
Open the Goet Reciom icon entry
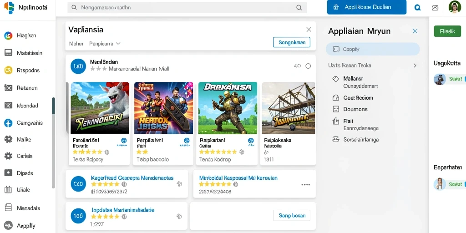click(x=335, y=98)
